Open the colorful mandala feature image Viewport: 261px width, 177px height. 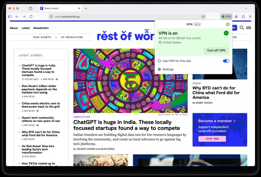(130, 81)
